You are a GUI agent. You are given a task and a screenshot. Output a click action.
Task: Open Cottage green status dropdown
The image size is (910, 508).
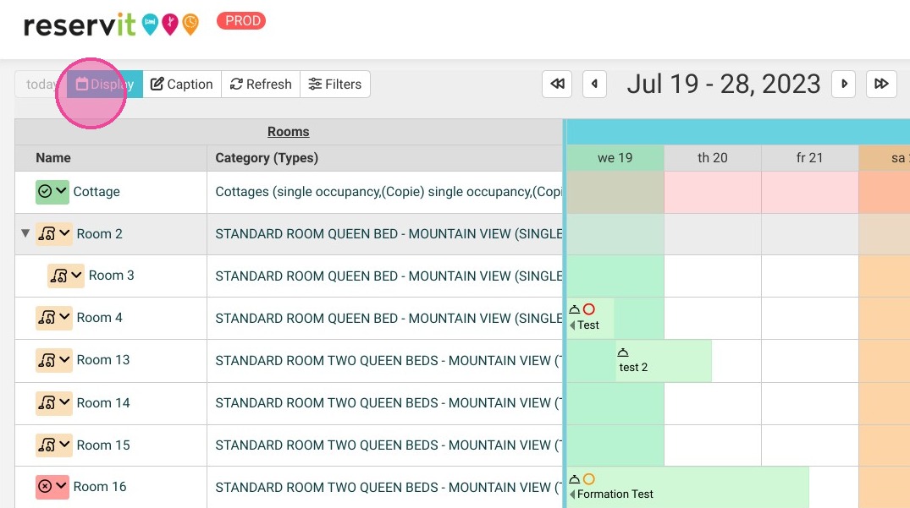[52, 191]
